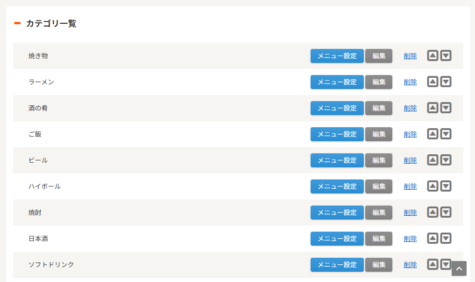Edit the 焼酎 category with 編集
The width and height of the screenshot is (475, 282).
[379, 213]
